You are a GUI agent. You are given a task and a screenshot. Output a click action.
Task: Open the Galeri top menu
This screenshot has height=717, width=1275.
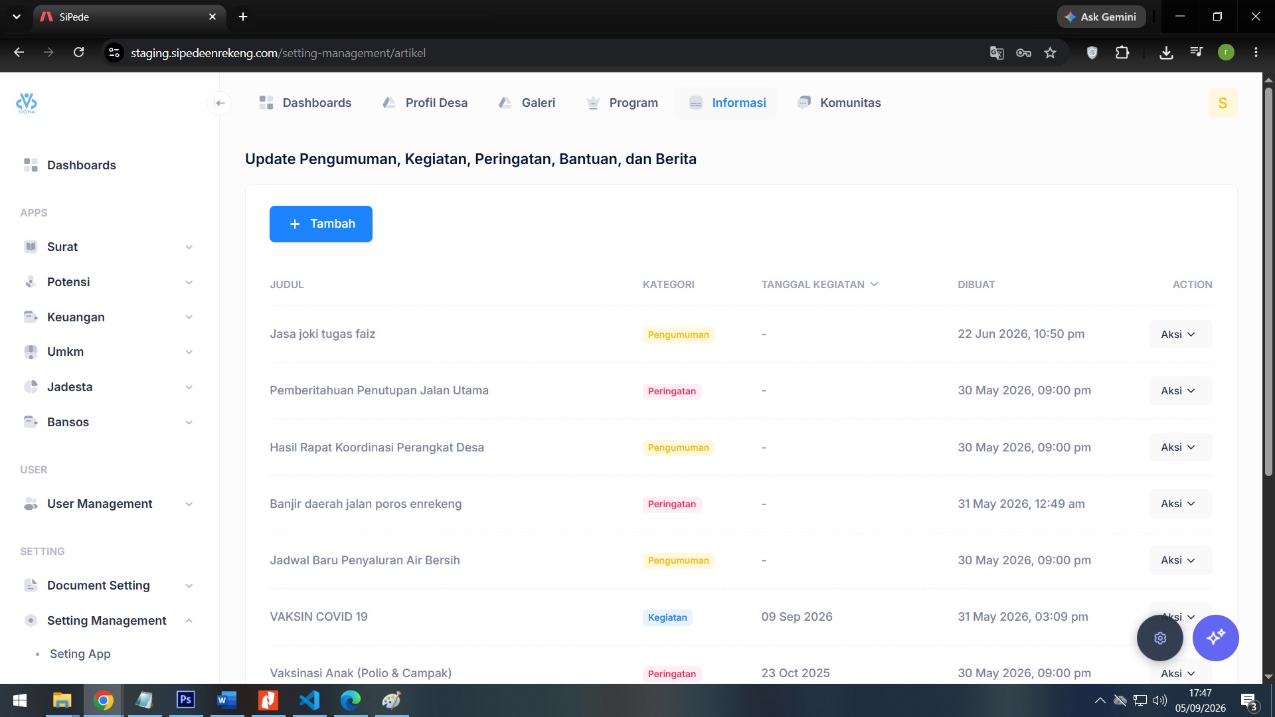[527, 103]
